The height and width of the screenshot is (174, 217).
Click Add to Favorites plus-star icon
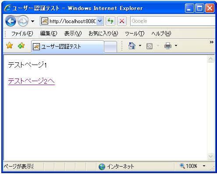tap(21, 45)
